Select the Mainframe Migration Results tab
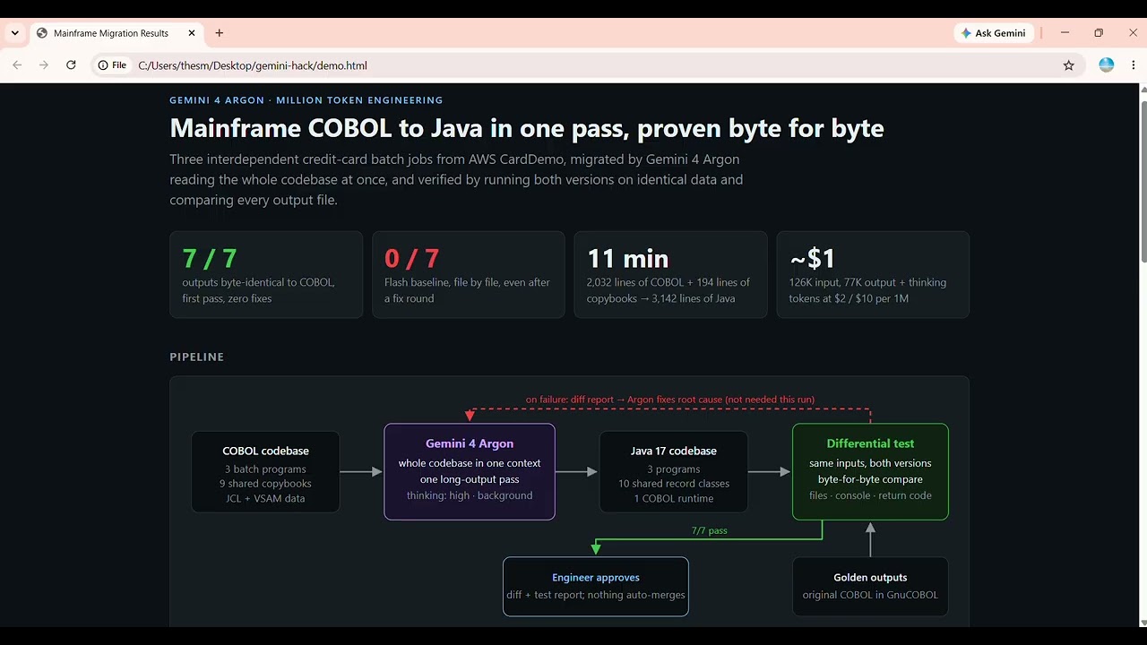Viewport: 1147px width, 645px height. (x=116, y=33)
